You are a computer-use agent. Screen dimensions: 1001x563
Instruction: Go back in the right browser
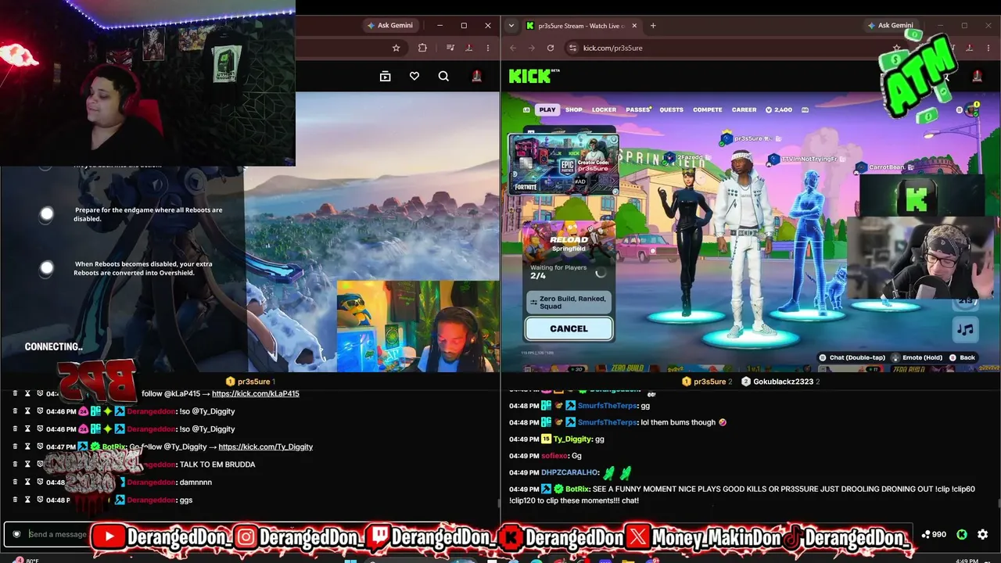pyautogui.click(x=513, y=48)
